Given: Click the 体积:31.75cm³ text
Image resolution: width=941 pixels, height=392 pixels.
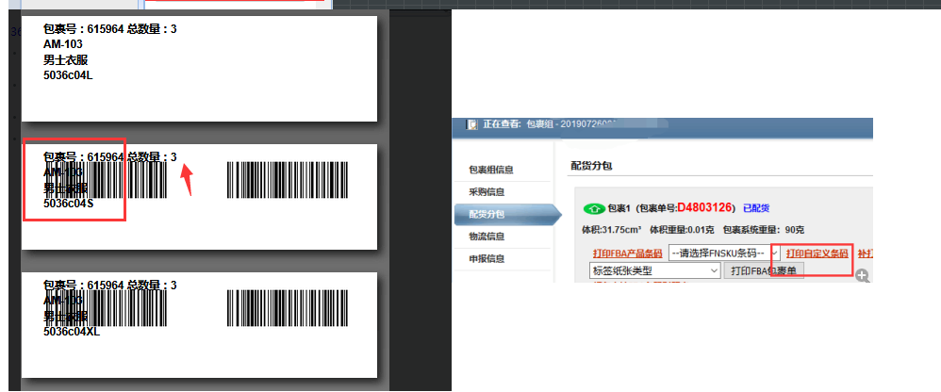Looking at the screenshot, I should tap(612, 230).
